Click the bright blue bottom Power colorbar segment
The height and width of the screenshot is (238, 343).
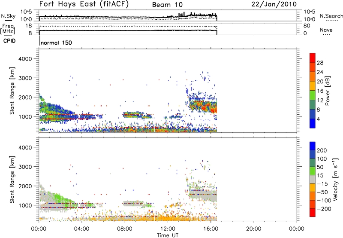pyautogui.click(x=312, y=123)
